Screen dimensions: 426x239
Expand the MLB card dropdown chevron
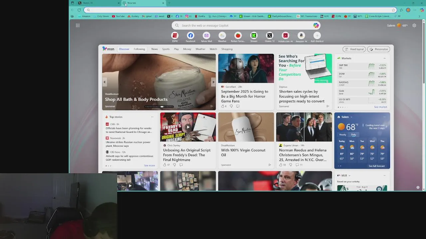[x=349, y=175]
